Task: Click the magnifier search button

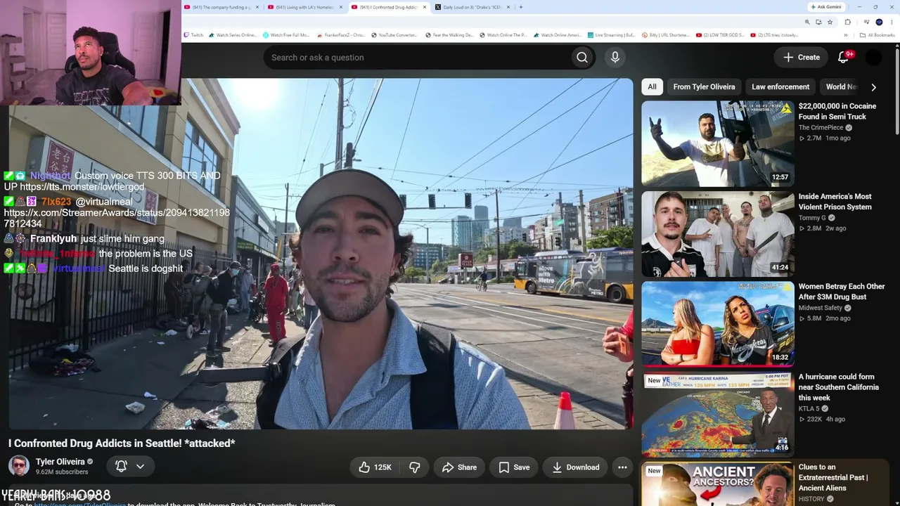Action: click(581, 58)
